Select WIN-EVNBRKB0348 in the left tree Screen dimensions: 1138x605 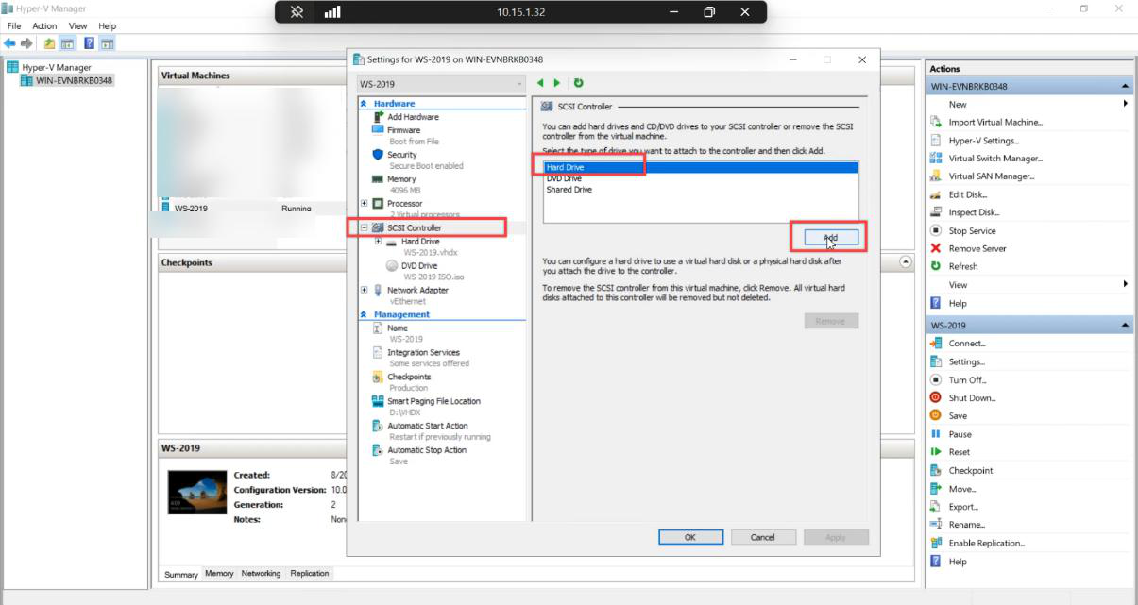pyautogui.click(x=74, y=81)
